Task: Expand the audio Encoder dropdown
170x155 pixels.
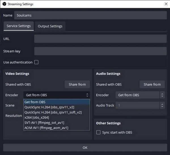Action: click(162, 95)
